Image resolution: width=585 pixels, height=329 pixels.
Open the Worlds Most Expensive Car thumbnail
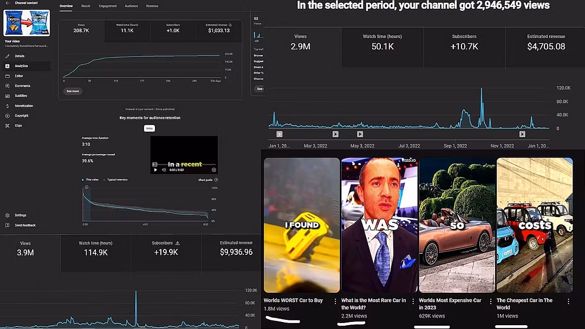tap(457, 225)
